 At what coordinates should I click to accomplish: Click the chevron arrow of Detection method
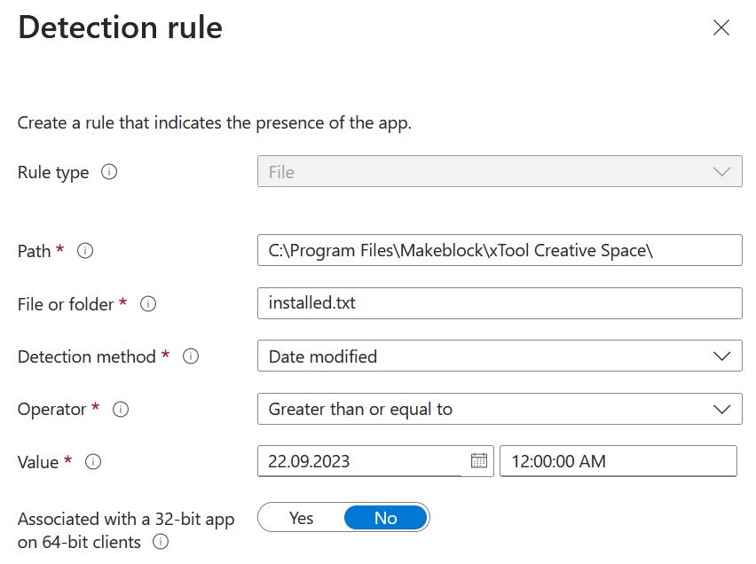721,356
